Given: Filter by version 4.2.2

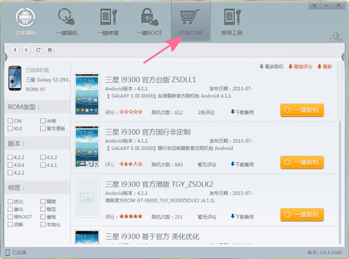Looking at the screenshot, I should point(10,157).
